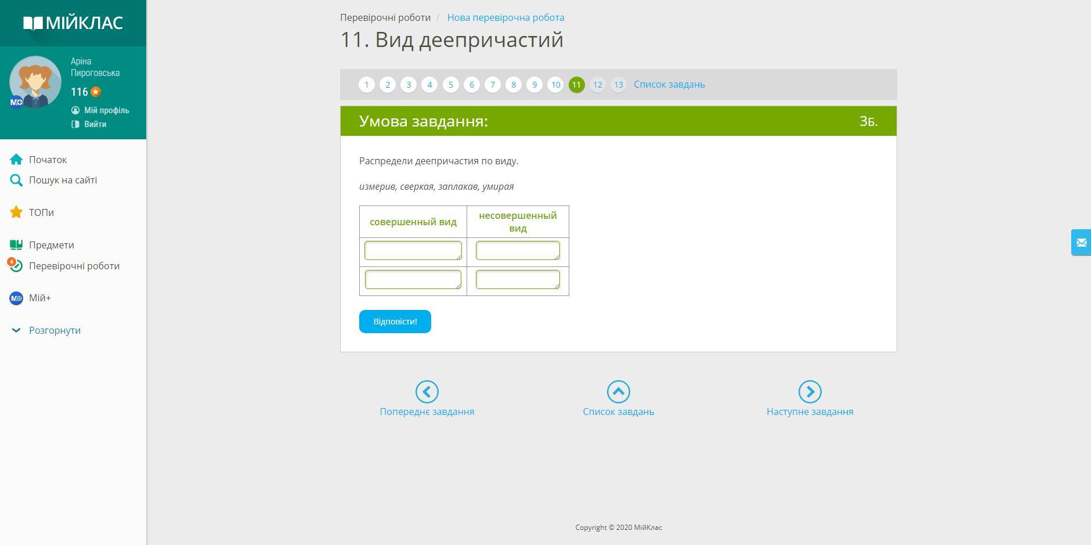Go to task 9
This screenshot has height=545, width=1091.
(x=534, y=85)
